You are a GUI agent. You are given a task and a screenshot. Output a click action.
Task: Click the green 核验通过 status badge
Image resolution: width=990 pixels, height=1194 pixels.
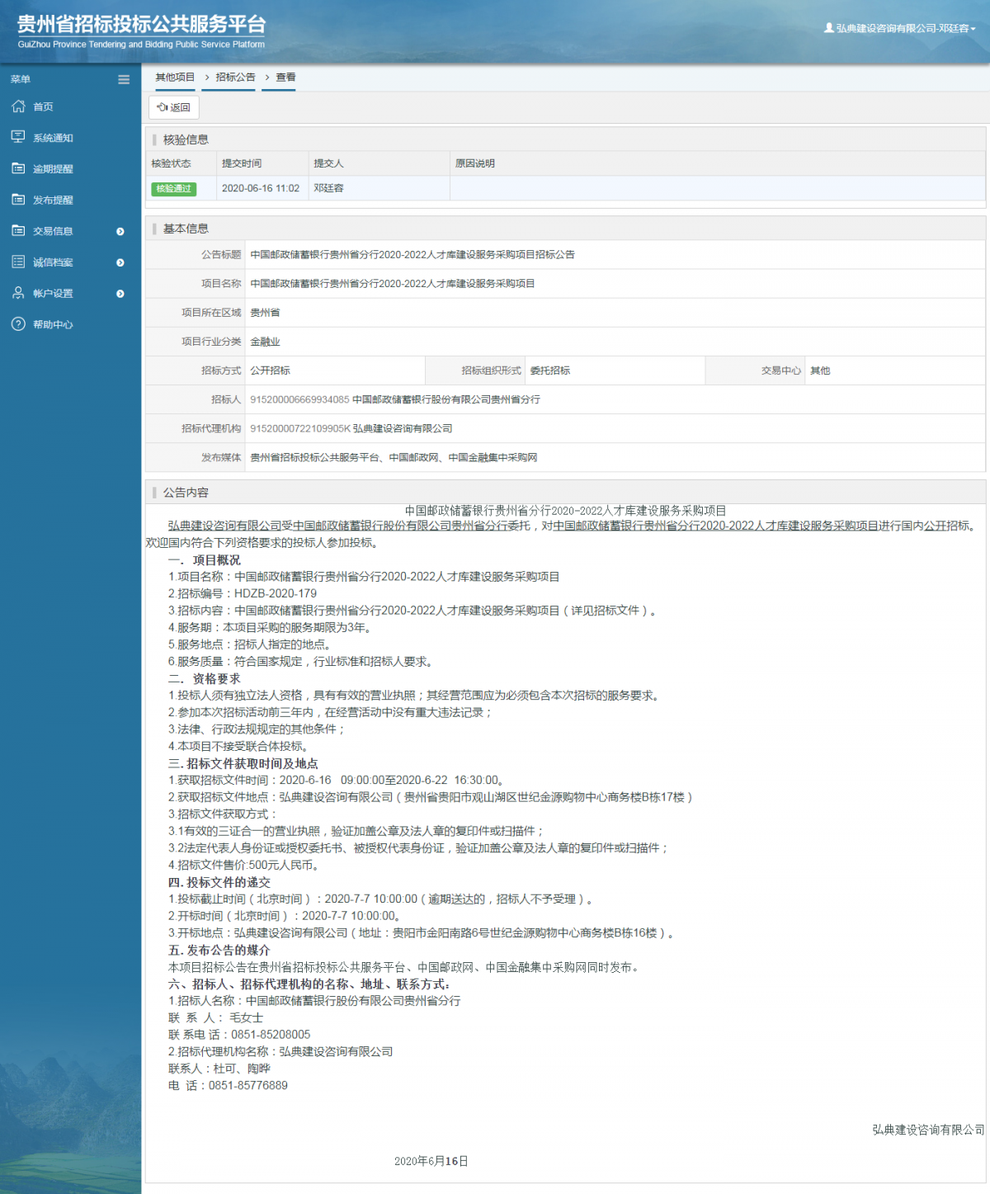(x=173, y=189)
